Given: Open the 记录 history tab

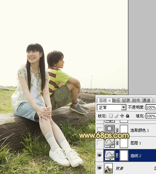Looking at the screenshot, I should coord(126,100).
